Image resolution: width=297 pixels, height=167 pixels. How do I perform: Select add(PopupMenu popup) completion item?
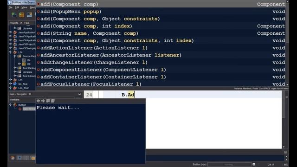click(161, 12)
